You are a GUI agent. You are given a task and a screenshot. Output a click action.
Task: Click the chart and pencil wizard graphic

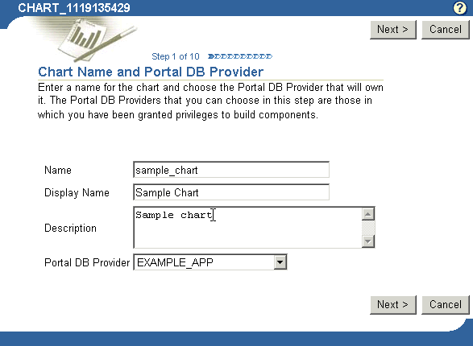tap(88, 39)
